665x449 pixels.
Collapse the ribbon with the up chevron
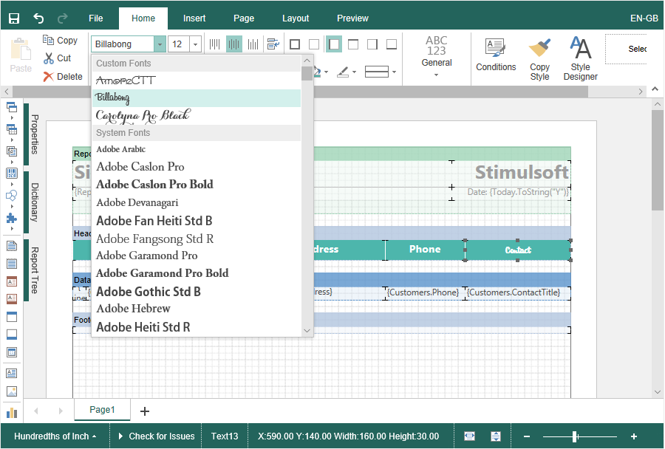pos(655,89)
